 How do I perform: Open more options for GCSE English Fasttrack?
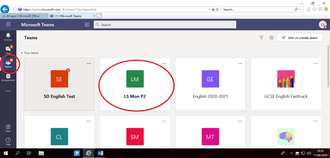(x=315, y=63)
